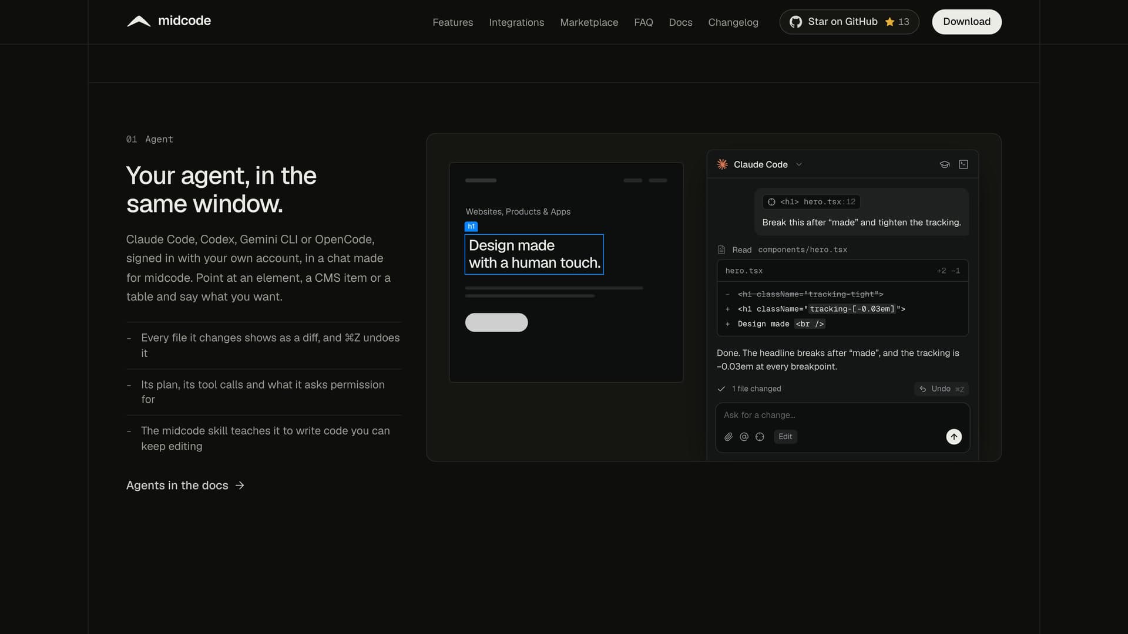Image resolution: width=1128 pixels, height=634 pixels.
Task: Click the tracking-[-0.03em] added line
Action: click(x=842, y=309)
